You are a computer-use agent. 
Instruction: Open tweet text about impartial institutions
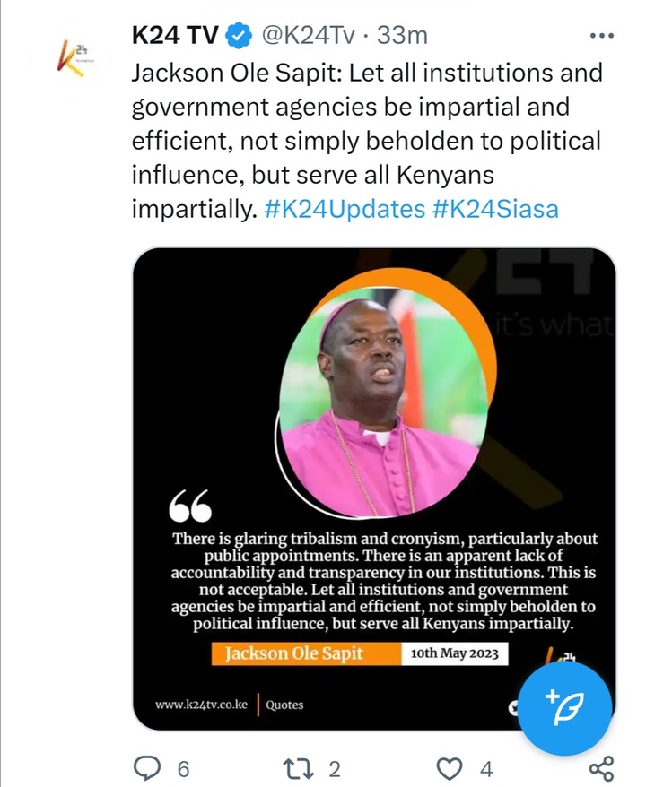point(367,141)
